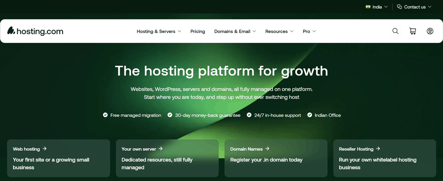443x181 pixels.
Task: Click the arrow next to Domain Names
Action: [267, 149]
